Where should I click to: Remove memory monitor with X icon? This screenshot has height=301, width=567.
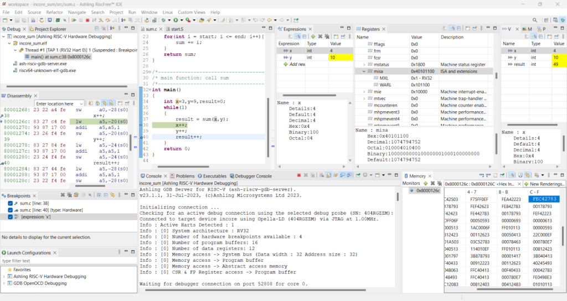tap(432, 184)
